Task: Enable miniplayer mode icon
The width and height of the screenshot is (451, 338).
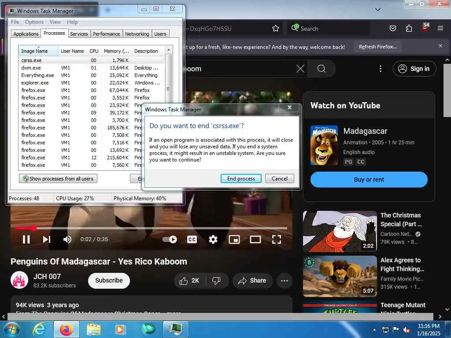Action: tap(234, 239)
